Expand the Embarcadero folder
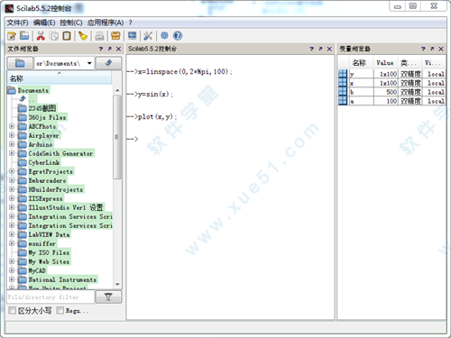 (12, 180)
